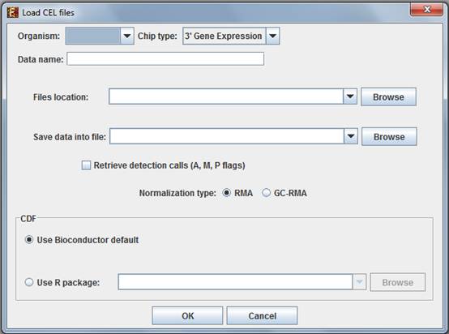Confirm the dialog with OK
This screenshot has height=334, width=449.
(x=187, y=315)
